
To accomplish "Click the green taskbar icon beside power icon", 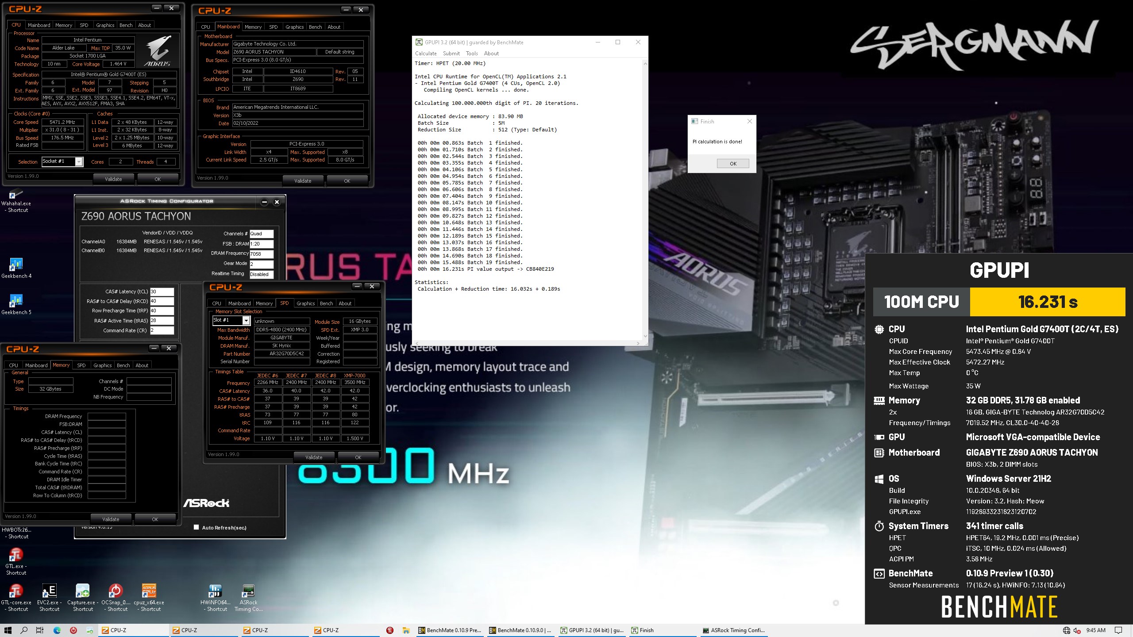I will click(90, 630).
